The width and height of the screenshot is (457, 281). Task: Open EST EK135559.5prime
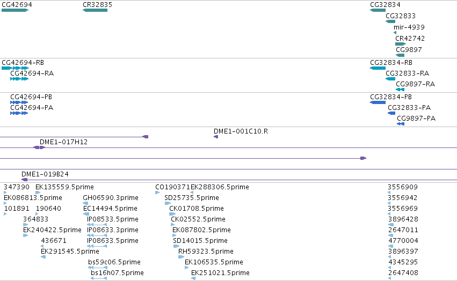click(38, 193)
